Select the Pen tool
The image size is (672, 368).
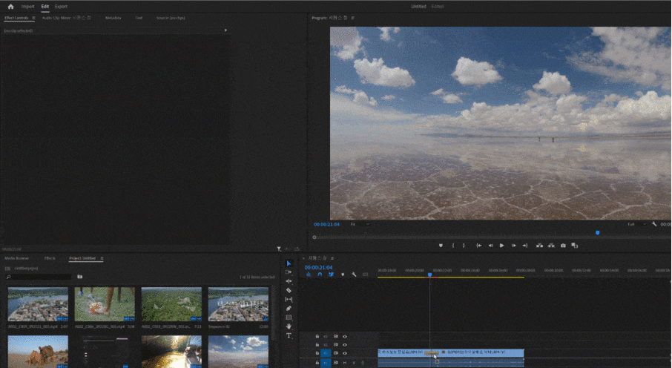pyautogui.click(x=289, y=309)
